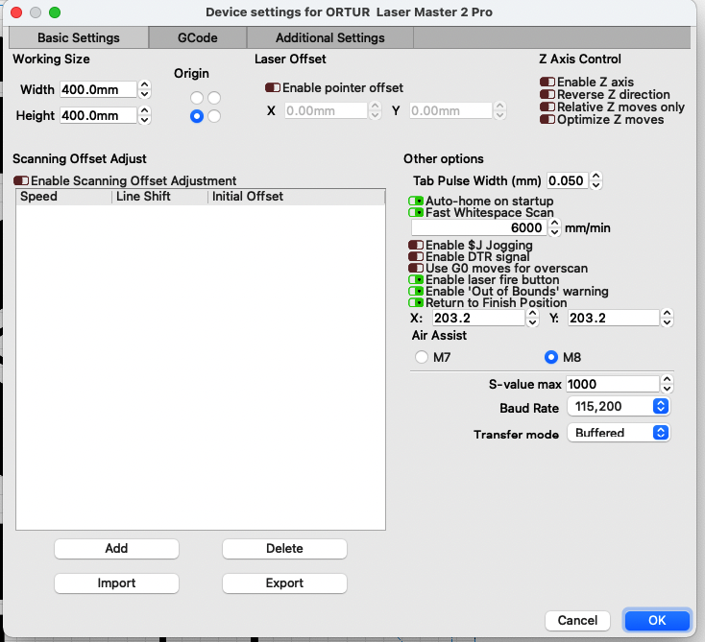This screenshot has width=705, height=642.
Task: Click the Initial Offset column header
Action: 296,197
